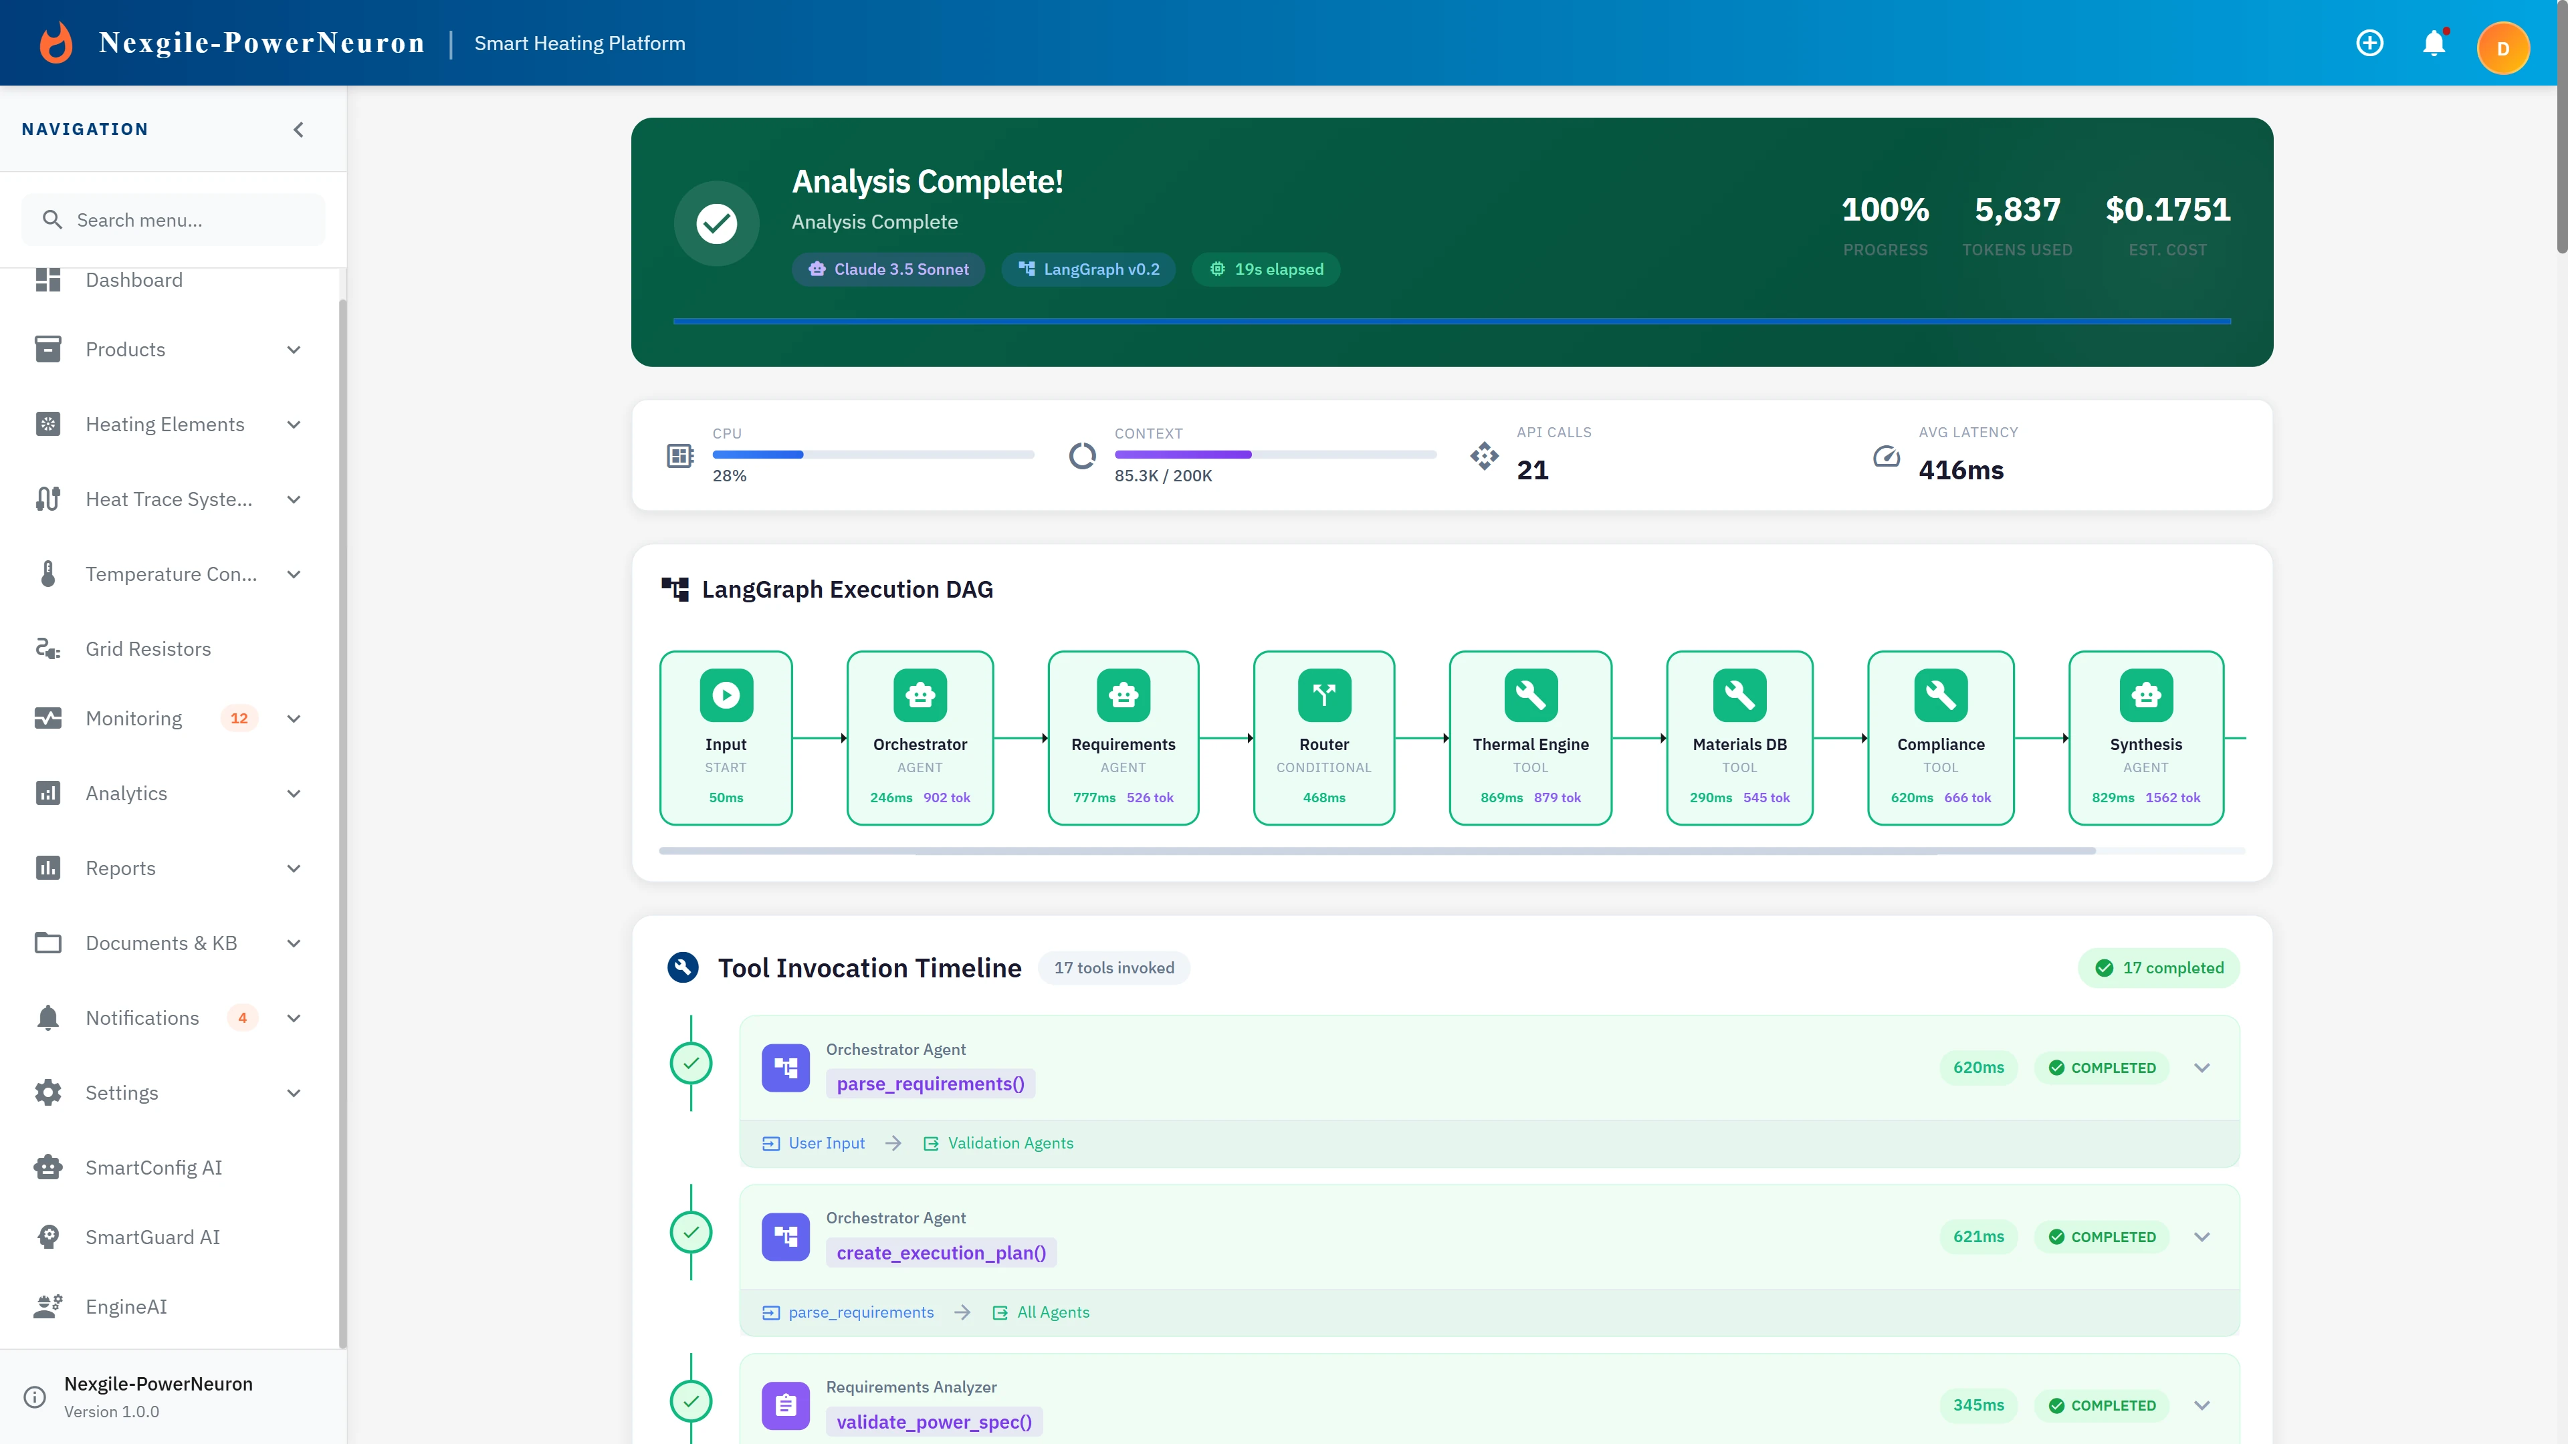The height and width of the screenshot is (1444, 2568).
Task: Click the analysis progress bar
Action: click(1451, 321)
